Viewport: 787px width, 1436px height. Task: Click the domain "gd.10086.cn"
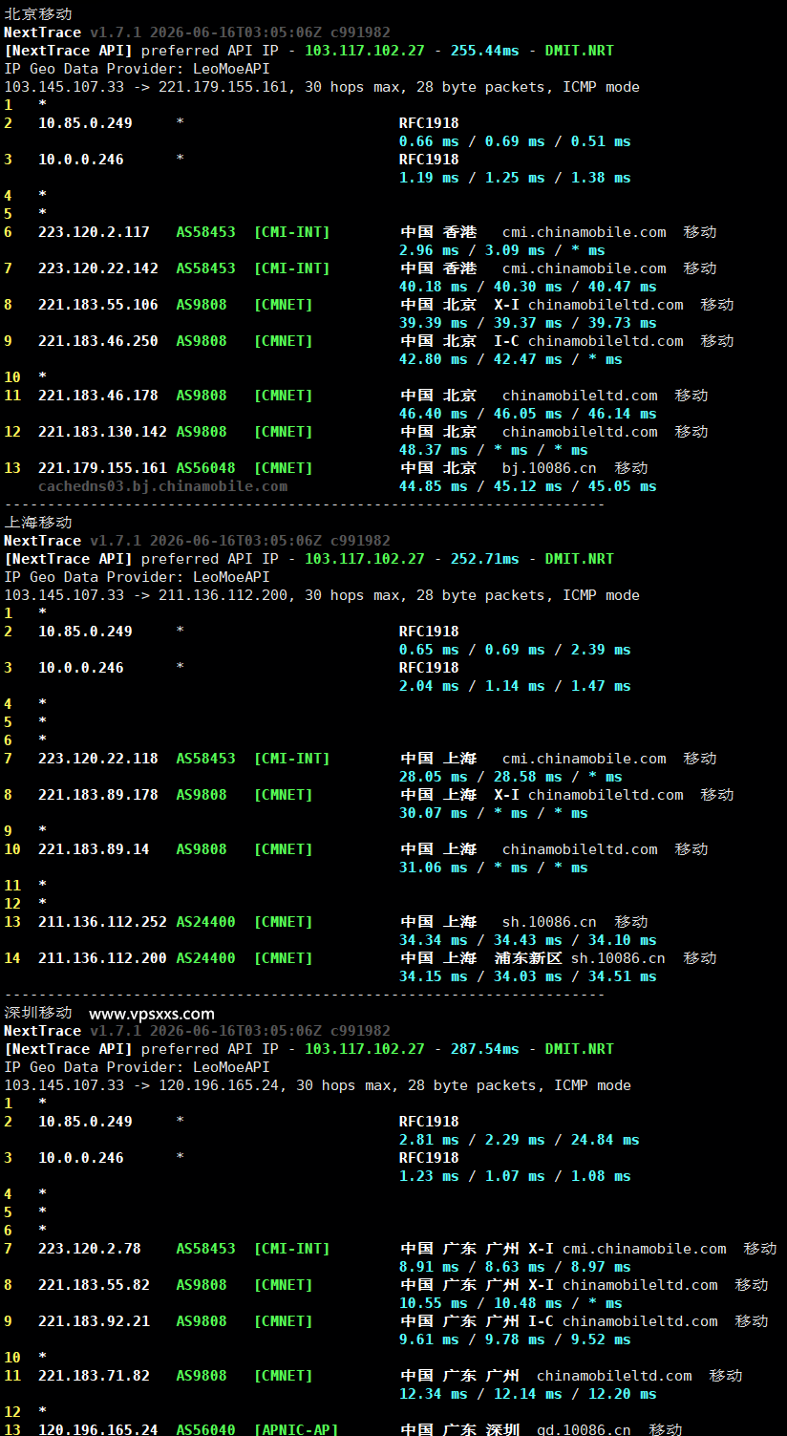(584, 1430)
